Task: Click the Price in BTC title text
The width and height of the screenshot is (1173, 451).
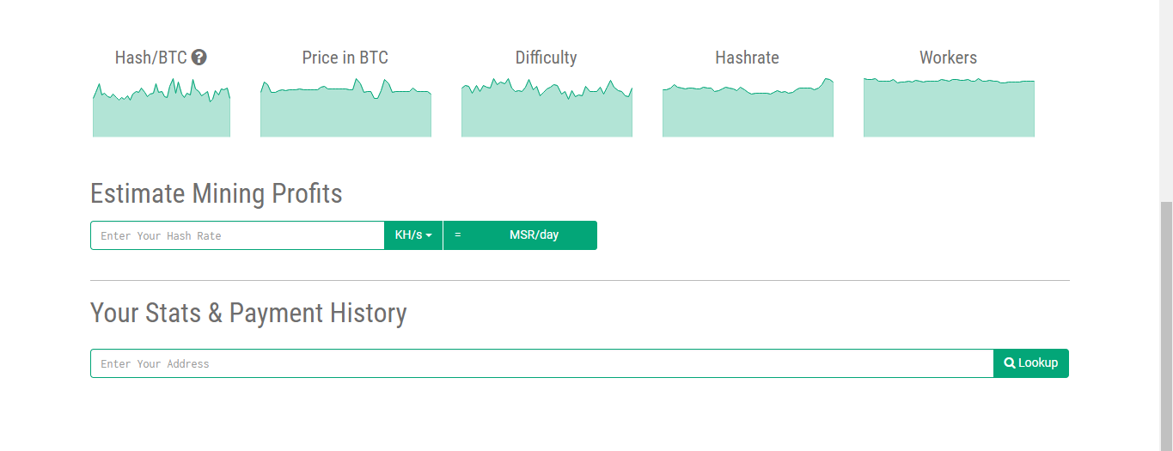Action: coord(345,58)
